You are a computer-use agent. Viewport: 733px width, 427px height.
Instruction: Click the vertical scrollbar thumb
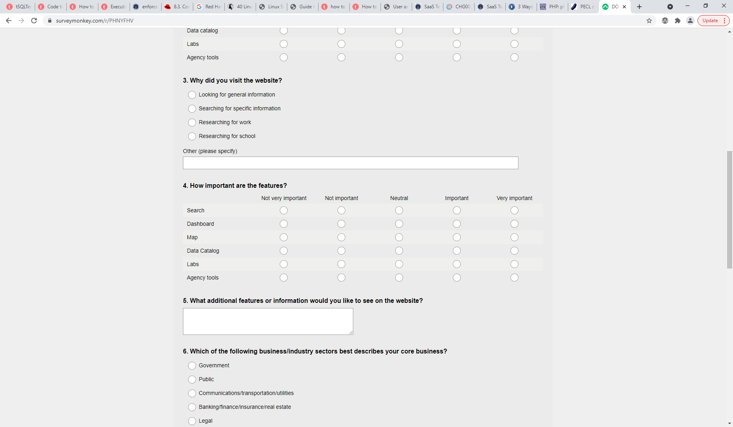729,210
